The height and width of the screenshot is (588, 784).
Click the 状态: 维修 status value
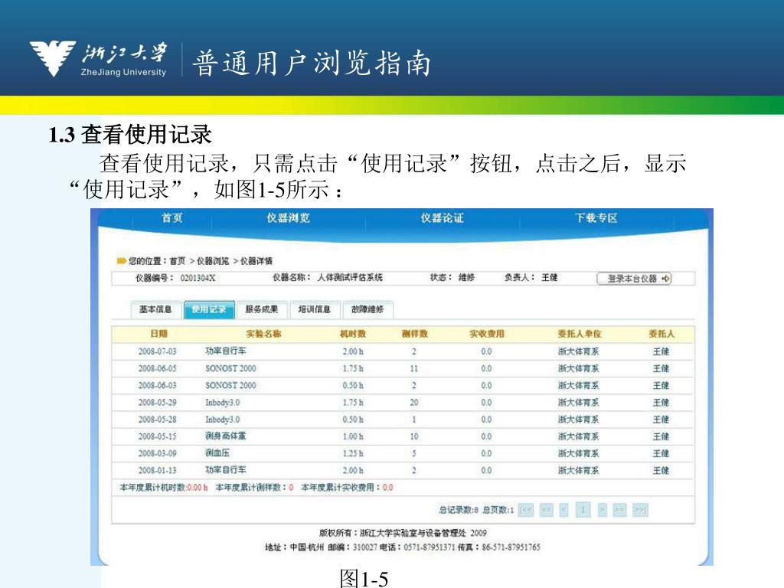(x=466, y=277)
